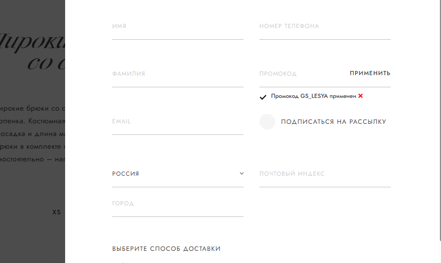Remove the applied GS_LESYA promo code with the red X

point(361,96)
